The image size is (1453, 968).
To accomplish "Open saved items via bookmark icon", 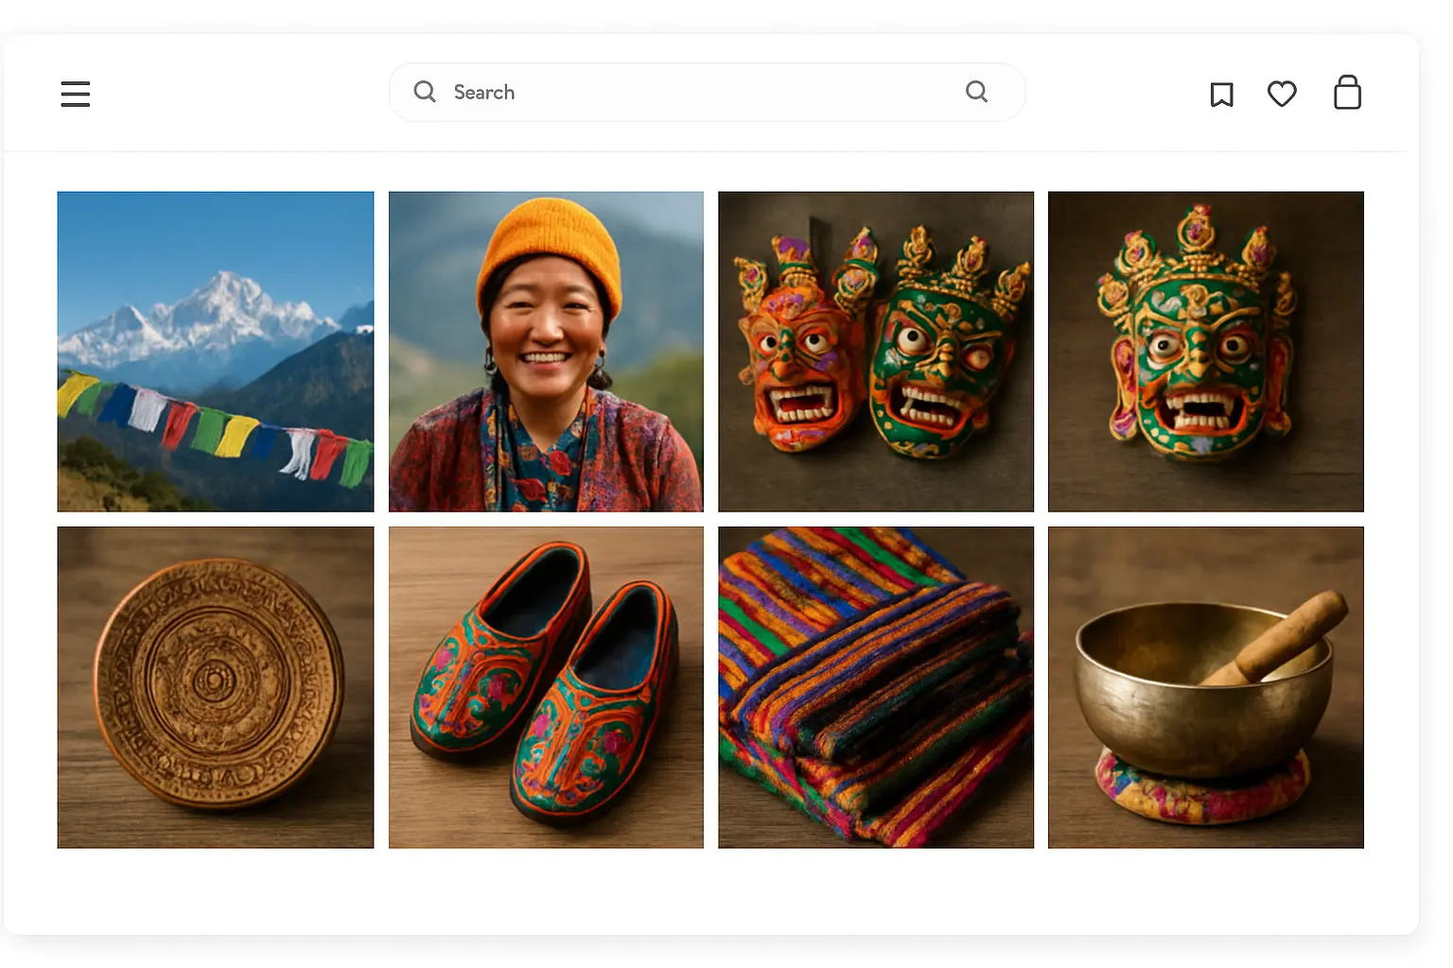I will (x=1221, y=94).
